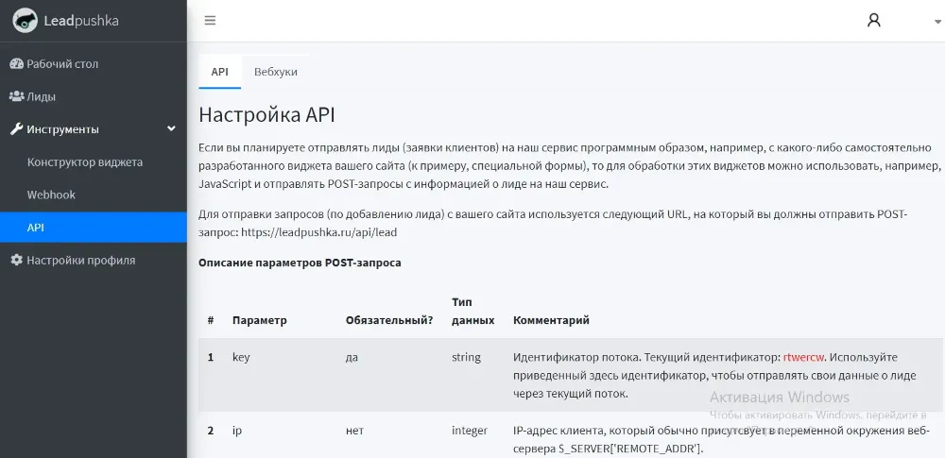Viewport: 945px width, 458px height.
Task: Click the Комментарий column header
Action: tap(552, 321)
